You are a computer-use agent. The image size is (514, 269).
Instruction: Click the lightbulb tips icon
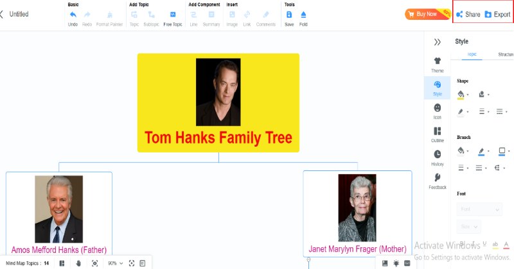click(x=396, y=263)
